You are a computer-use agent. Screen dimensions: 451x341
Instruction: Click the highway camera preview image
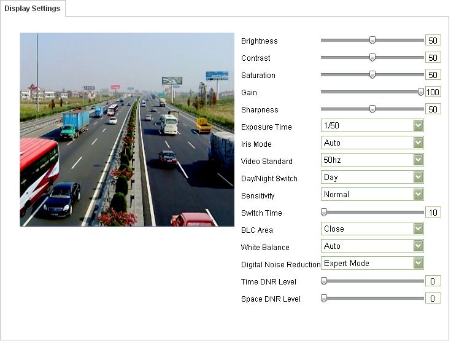coord(127,130)
